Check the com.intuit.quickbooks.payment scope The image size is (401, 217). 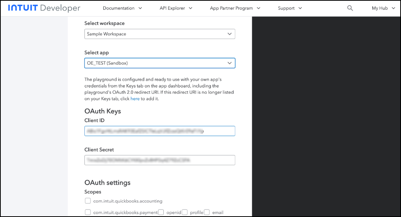(88, 212)
